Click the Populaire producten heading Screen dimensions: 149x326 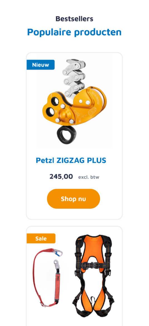pyautogui.click(x=74, y=32)
